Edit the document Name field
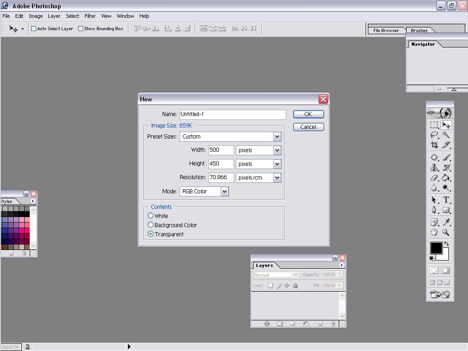Viewport: 468px width, 351px height. click(233, 114)
